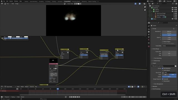Viewport: 178px width, 100px height.
Task: Click the Camera object icon in outliner
Action: [x=156, y=17]
